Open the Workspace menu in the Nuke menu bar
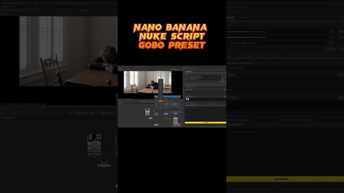This screenshot has height=193, width=344. click(7, 3)
